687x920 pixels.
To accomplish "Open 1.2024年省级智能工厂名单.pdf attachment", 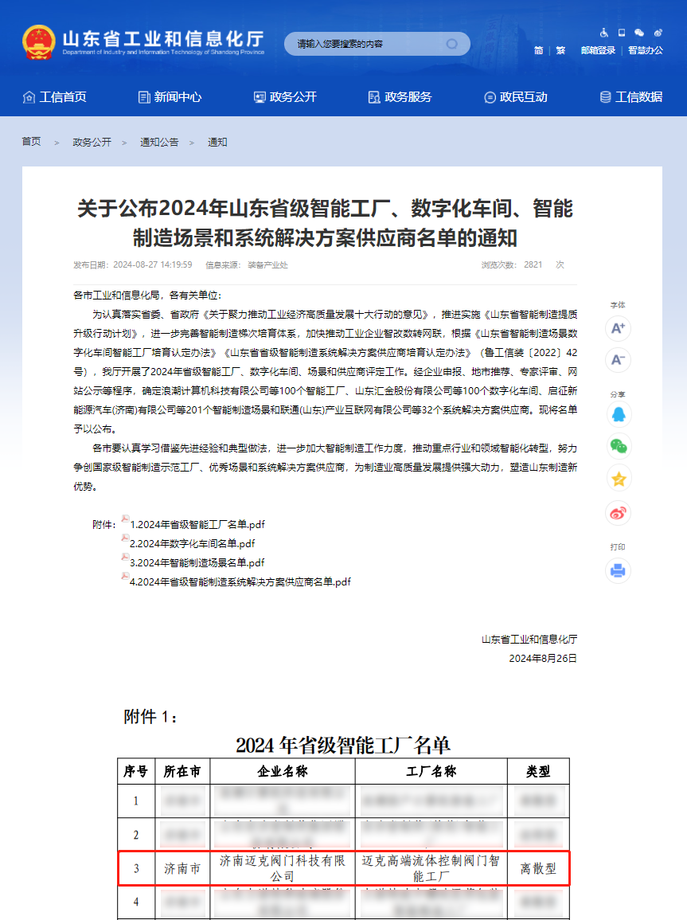I will (197, 524).
